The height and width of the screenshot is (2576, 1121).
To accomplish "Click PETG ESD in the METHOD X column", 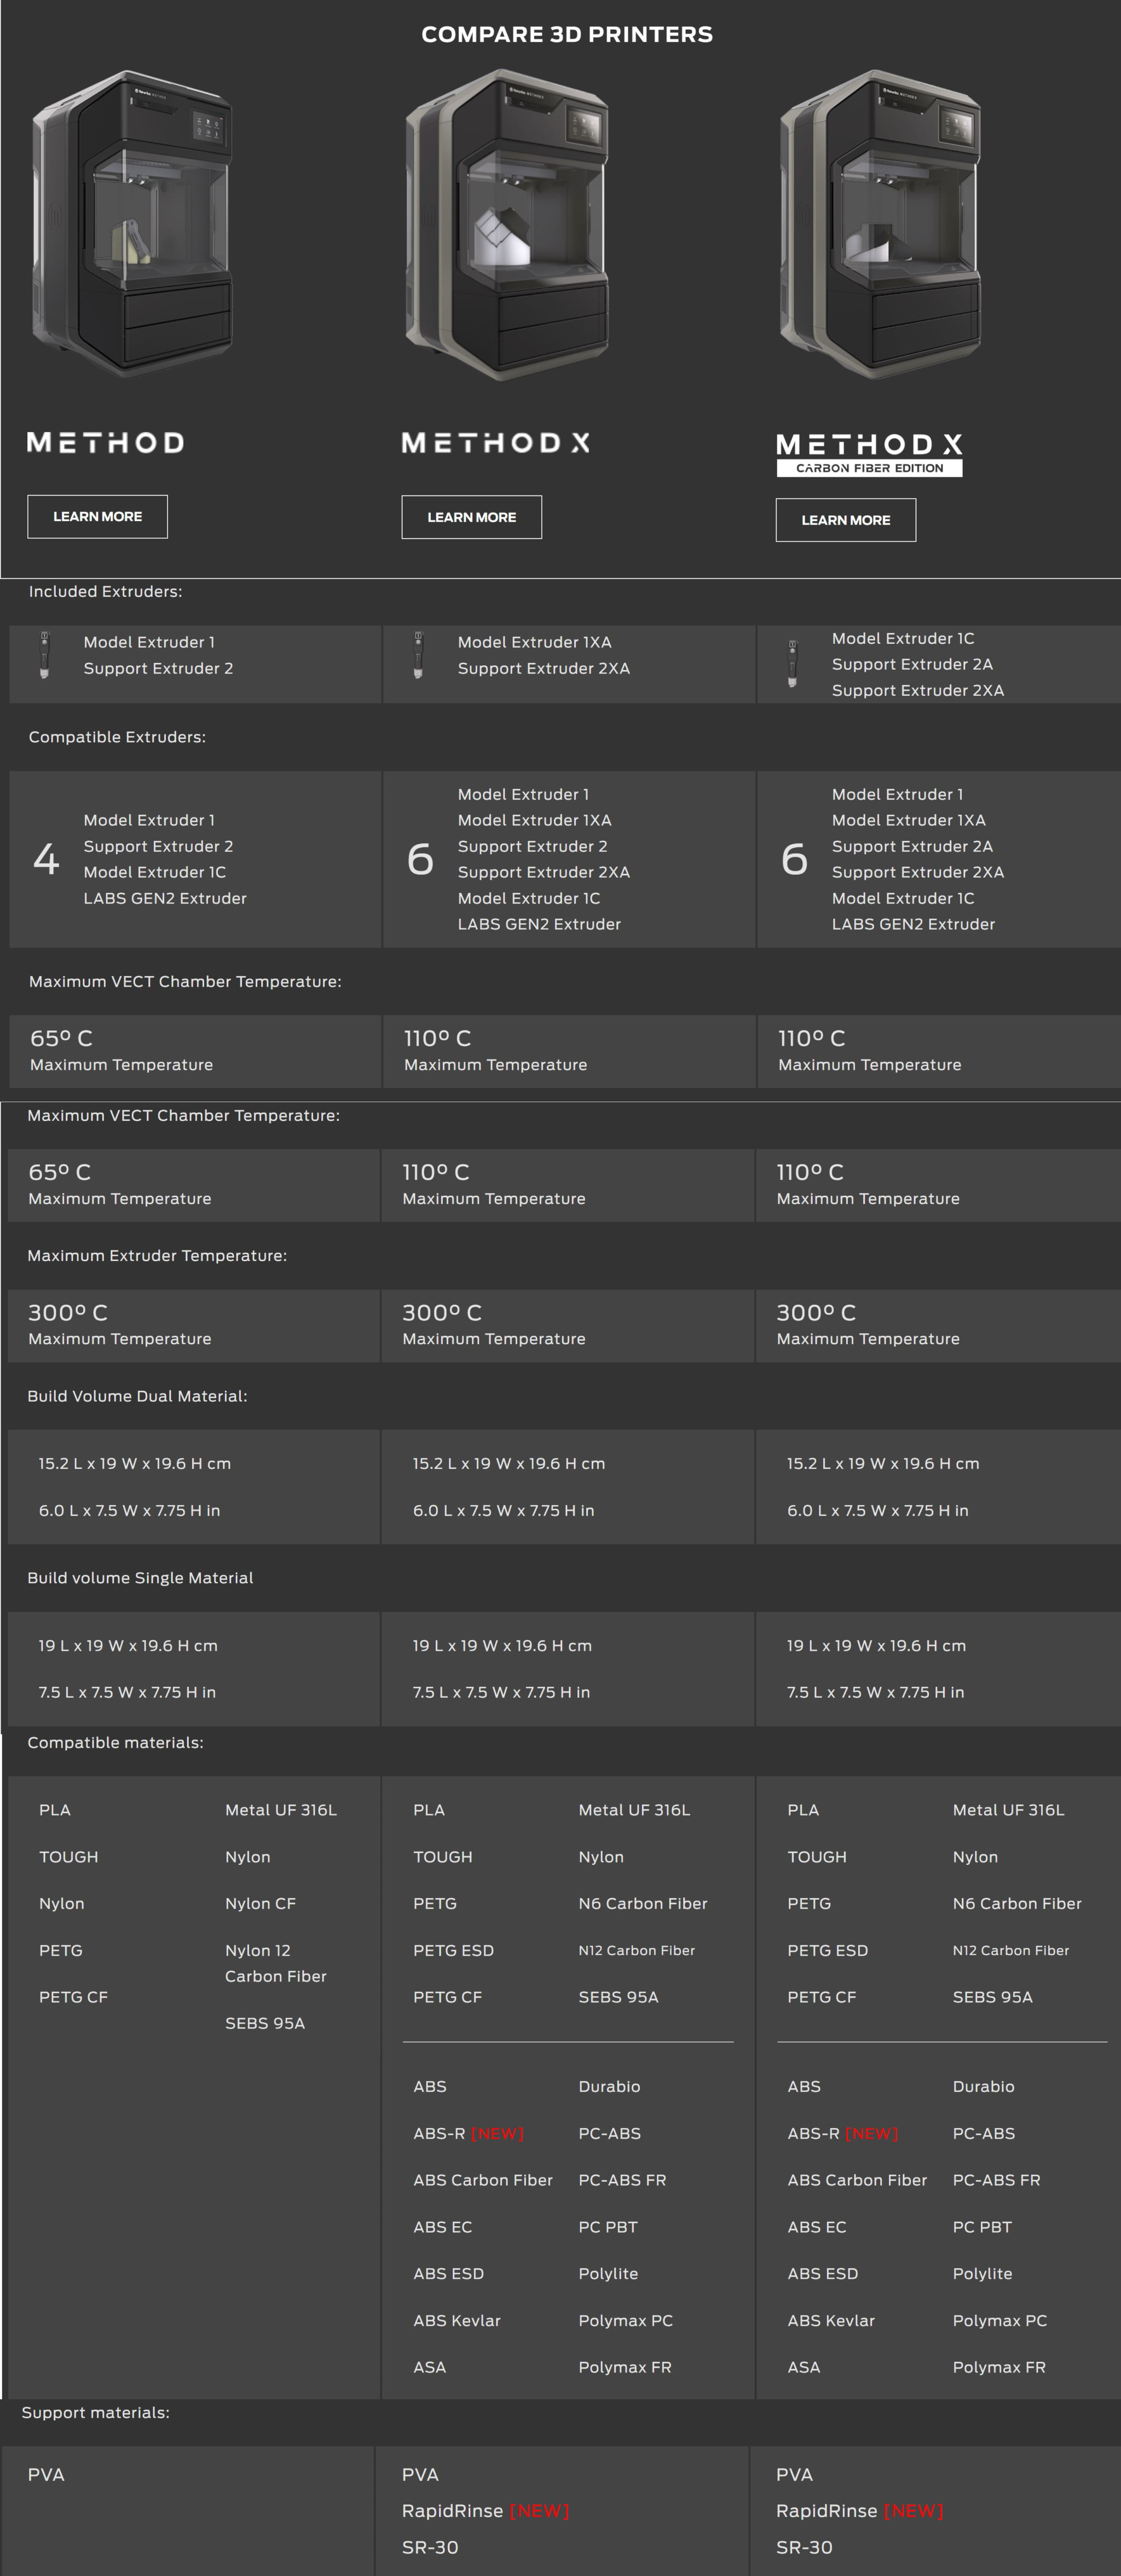I will point(453,1950).
